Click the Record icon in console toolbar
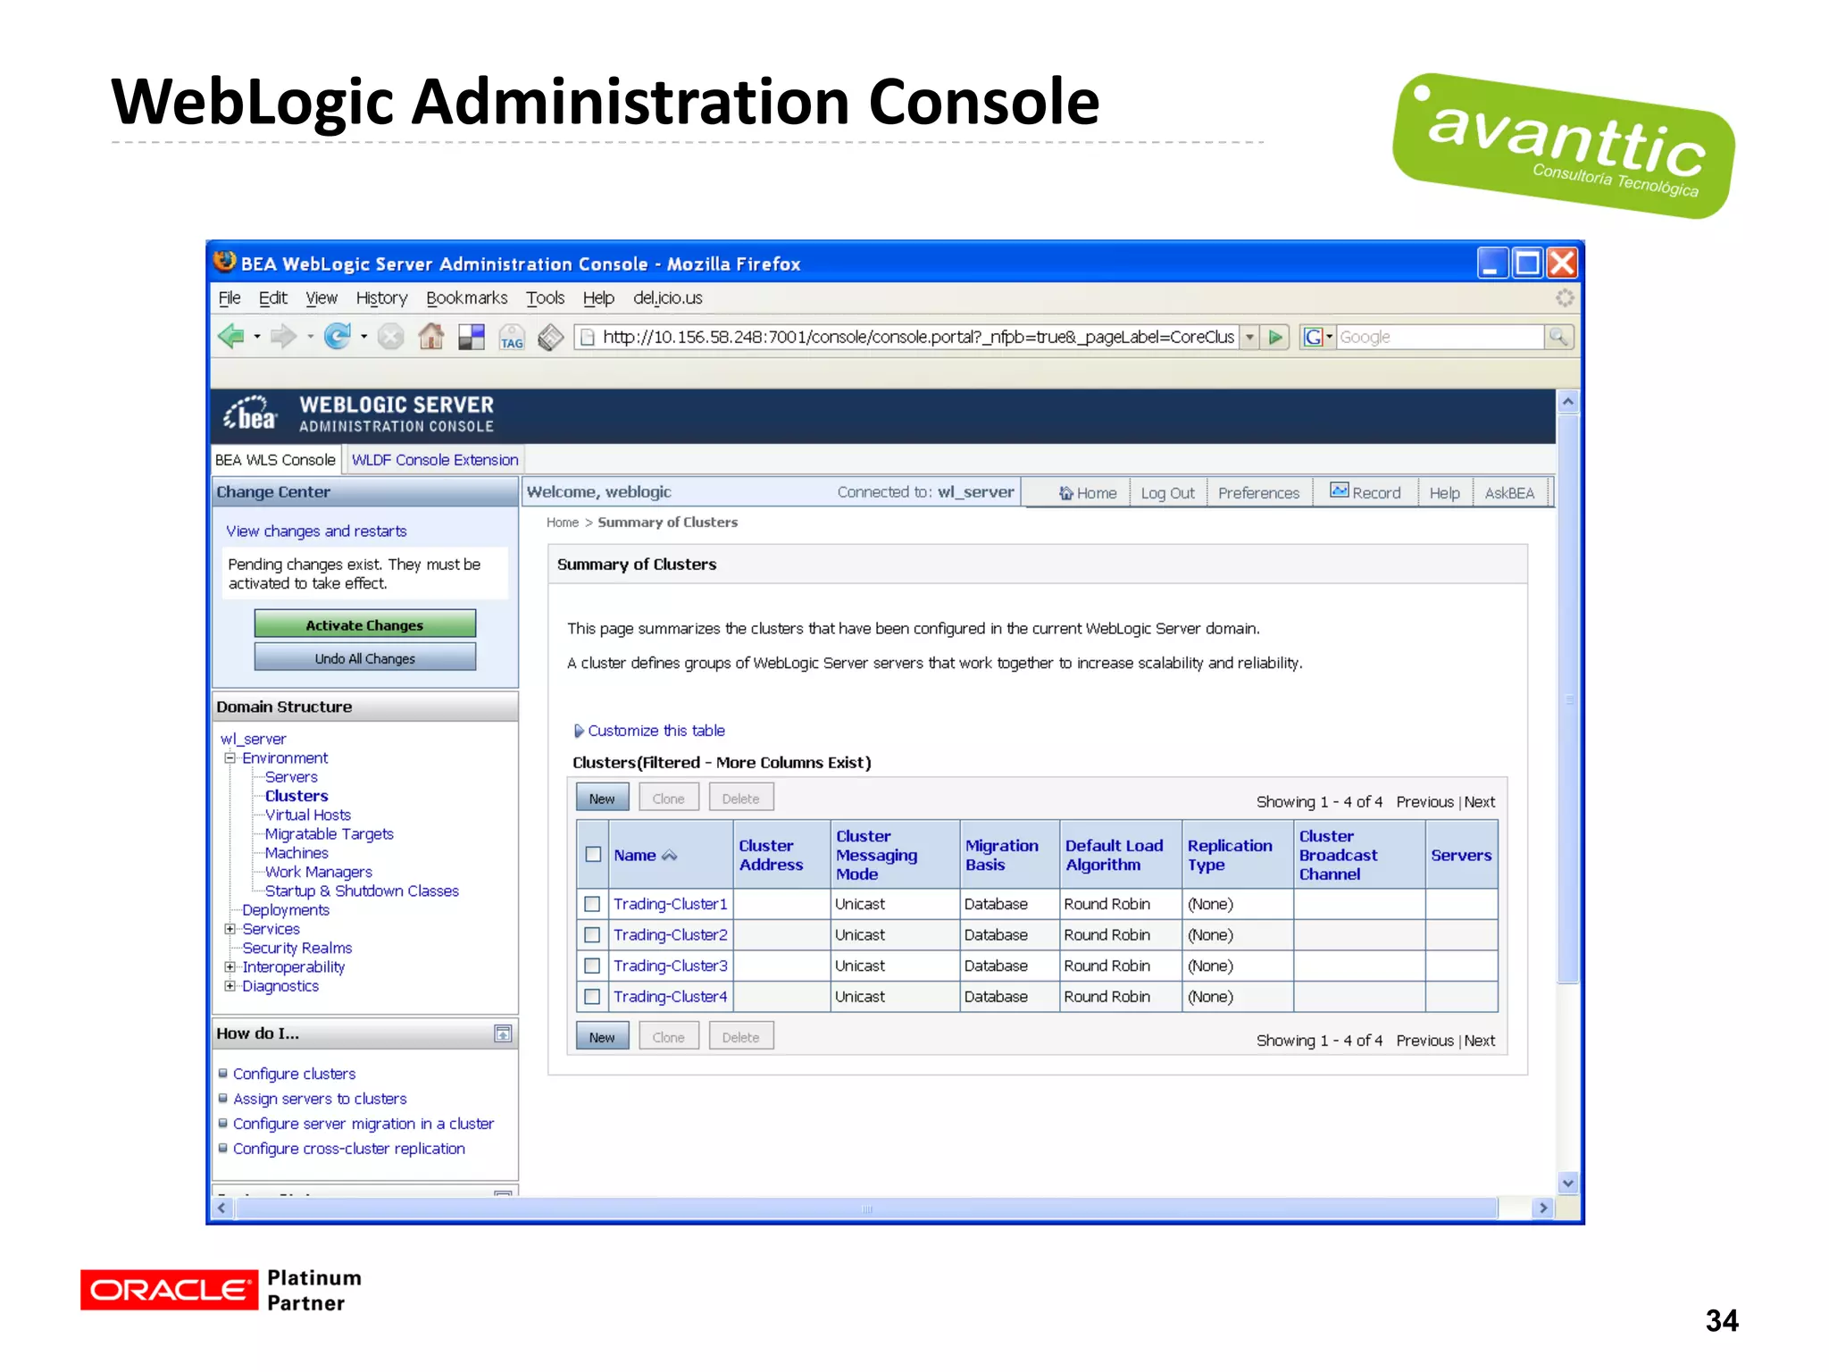Image resolution: width=1829 pixels, height=1372 pixels. tap(1339, 490)
